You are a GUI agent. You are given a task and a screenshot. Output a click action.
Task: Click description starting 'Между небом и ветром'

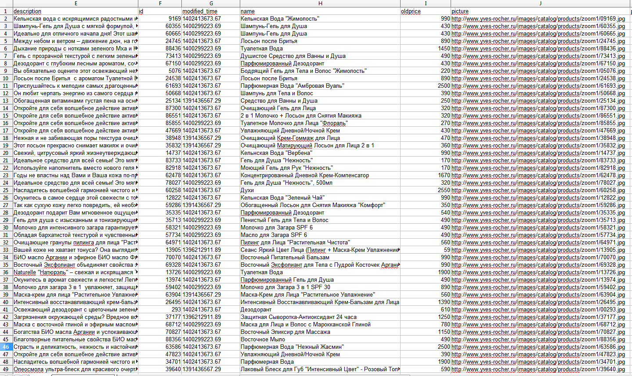tap(75, 41)
